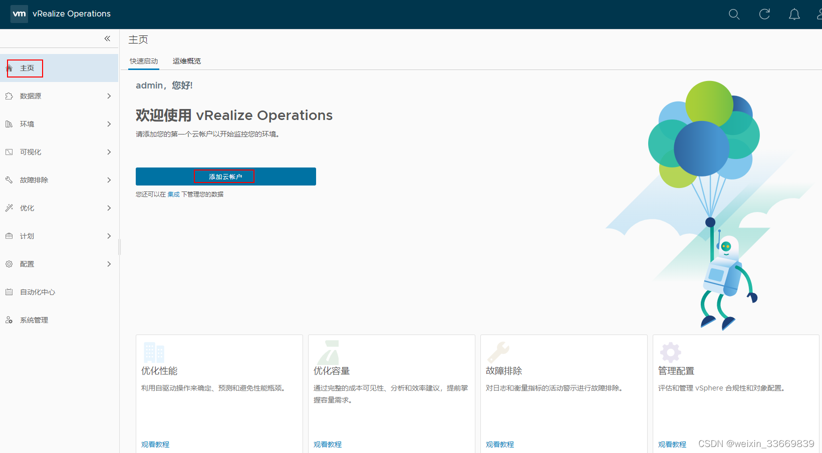Viewport: 822px width, 453px height.
Task: Click the 数据源 puzzle icon
Action: coord(9,96)
